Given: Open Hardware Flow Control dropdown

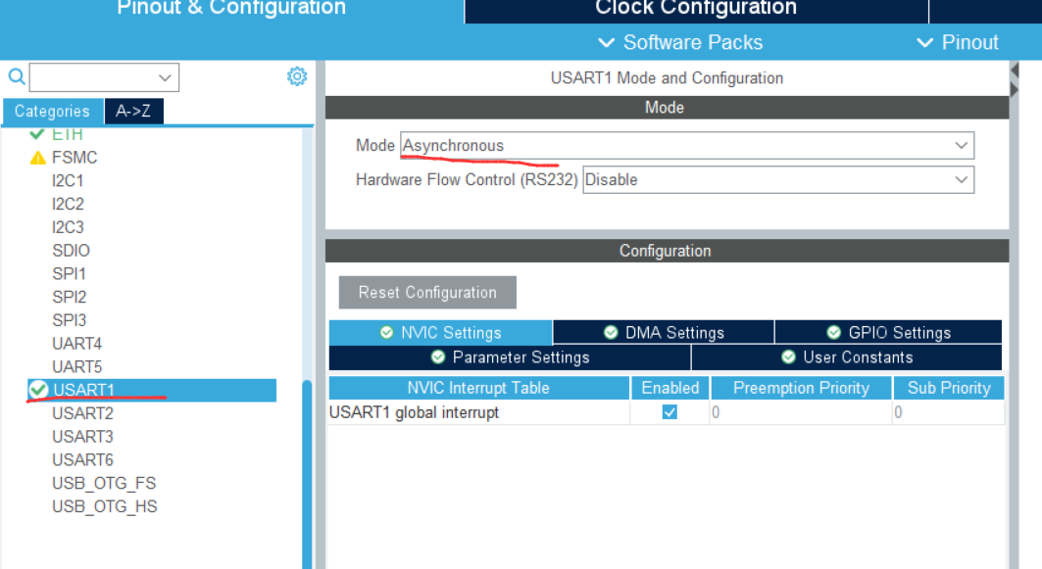Looking at the screenshot, I should point(778,180).
